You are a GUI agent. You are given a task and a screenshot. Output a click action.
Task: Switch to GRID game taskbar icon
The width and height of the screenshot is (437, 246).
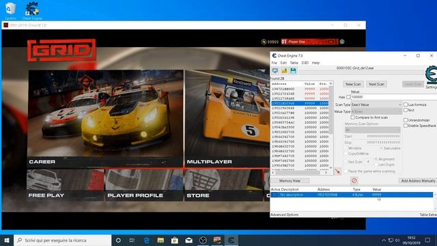[217, 240]
